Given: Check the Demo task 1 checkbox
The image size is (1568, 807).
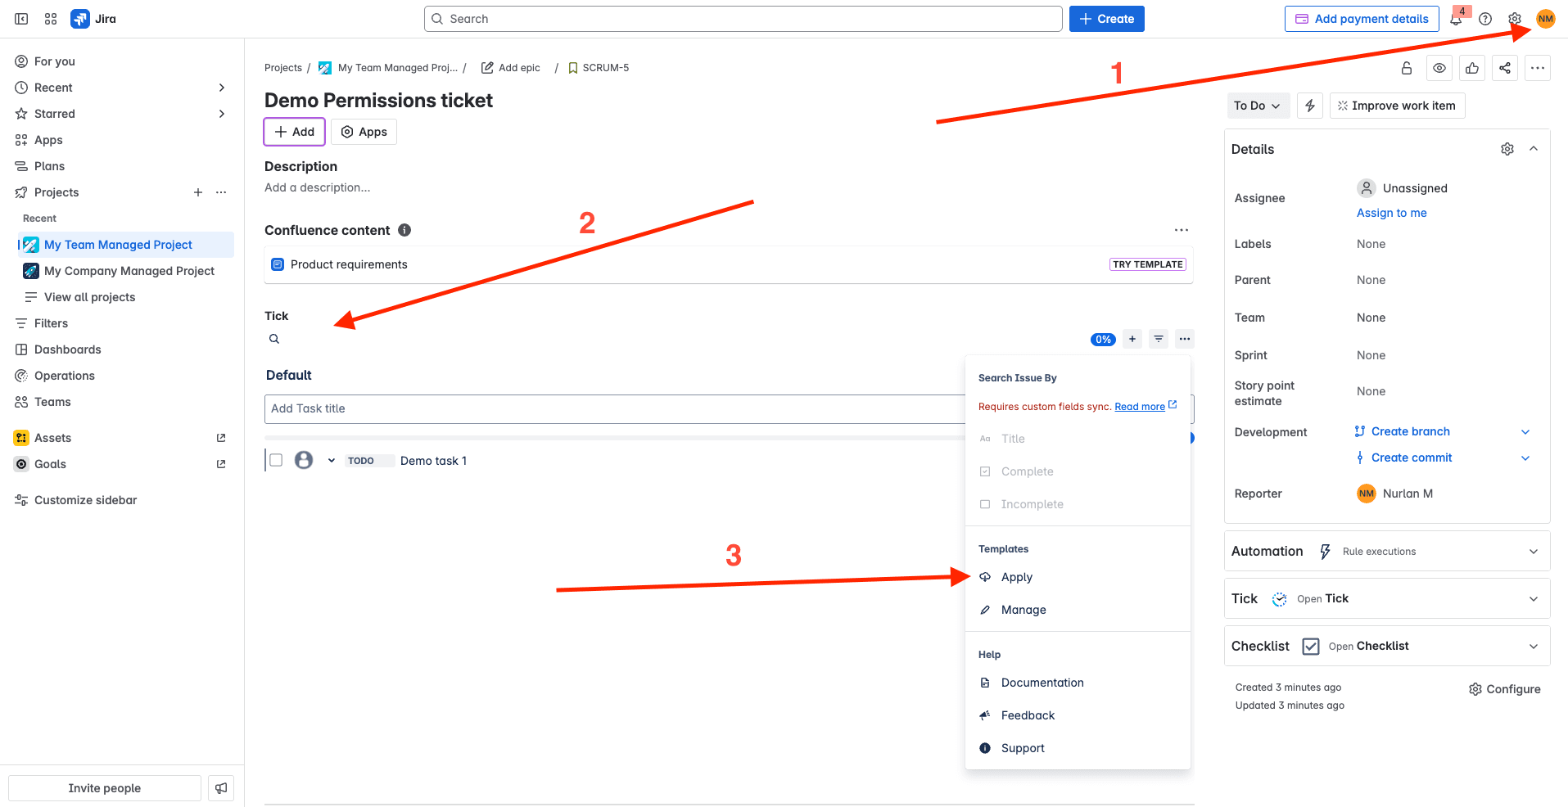Looking at the screenshot, I should [276, 460].
